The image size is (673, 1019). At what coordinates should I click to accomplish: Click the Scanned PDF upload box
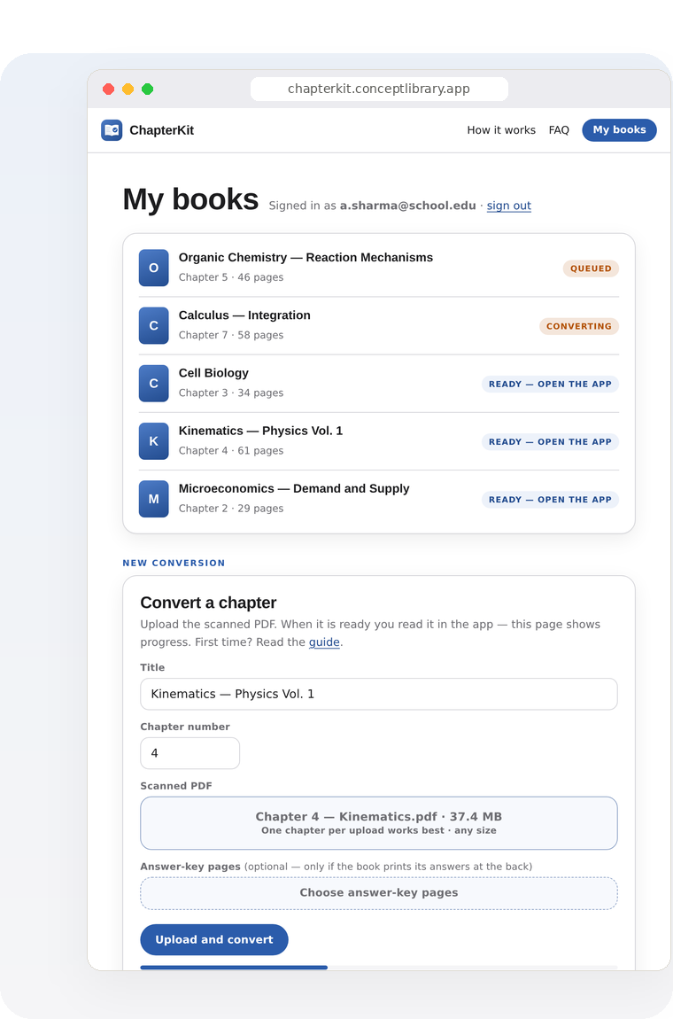[379, 823]
